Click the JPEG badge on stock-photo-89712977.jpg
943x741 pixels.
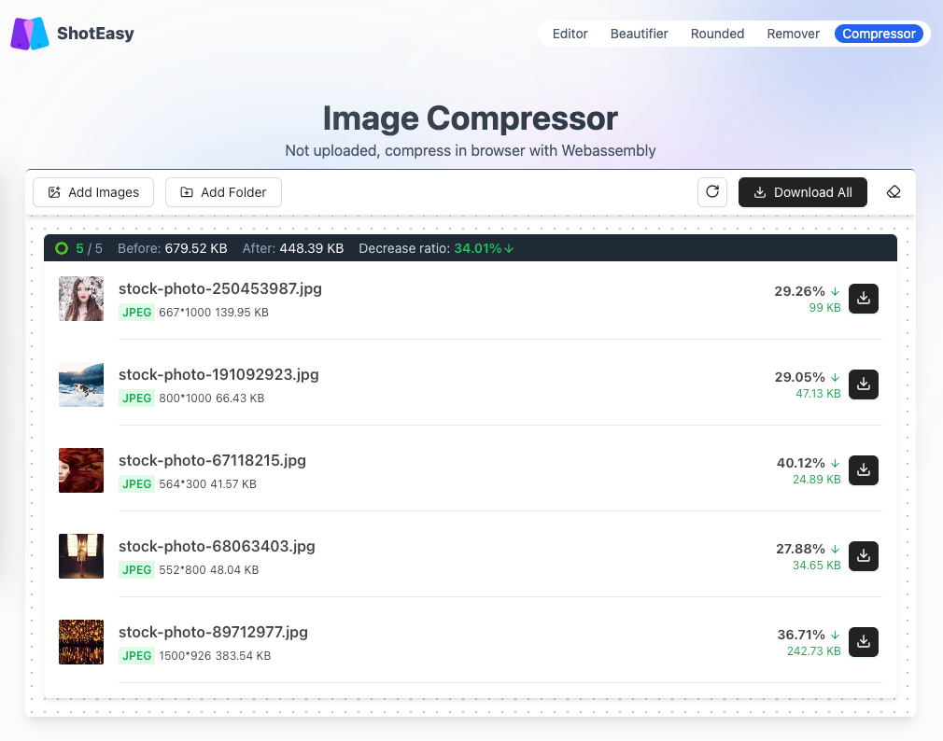pos(136,655)
